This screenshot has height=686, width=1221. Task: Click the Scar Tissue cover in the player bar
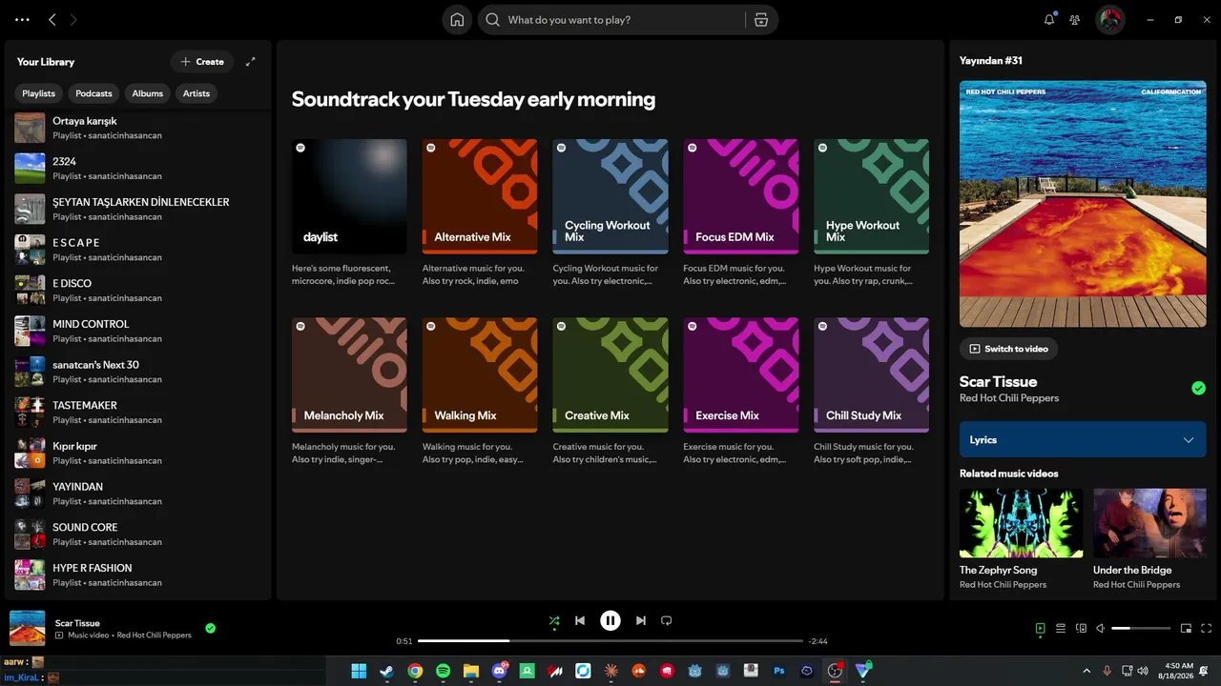pyautogui.click(x=28, y=628)
